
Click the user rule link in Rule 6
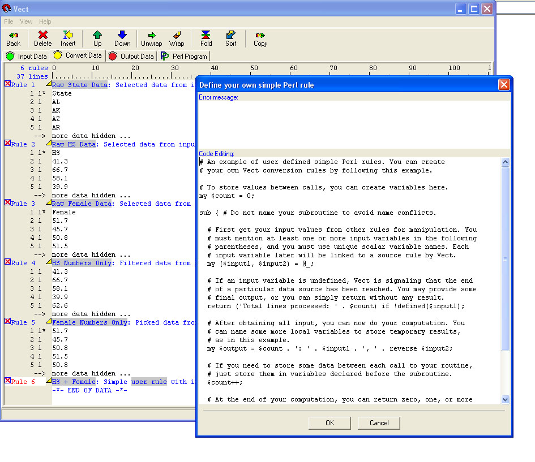tap(149, 382)
